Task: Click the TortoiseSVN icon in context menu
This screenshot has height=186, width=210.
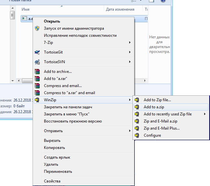Action: (x=37, y=62)
